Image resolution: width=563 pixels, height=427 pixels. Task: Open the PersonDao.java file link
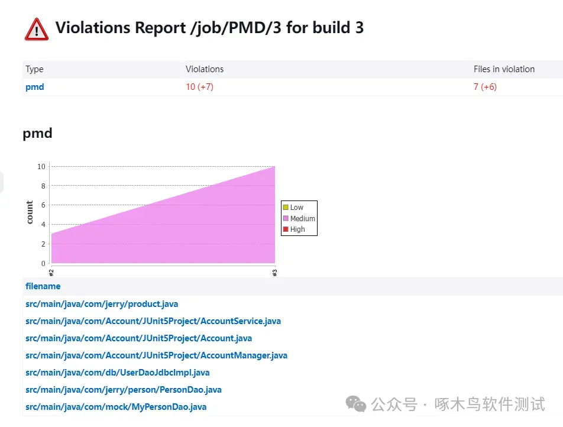(124, 390)
